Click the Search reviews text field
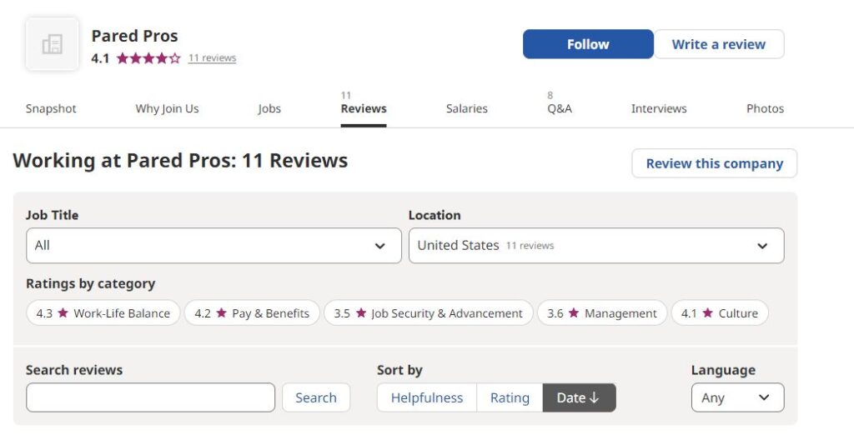The height and width of the screenshot is (435, 854). coord(150,397)
